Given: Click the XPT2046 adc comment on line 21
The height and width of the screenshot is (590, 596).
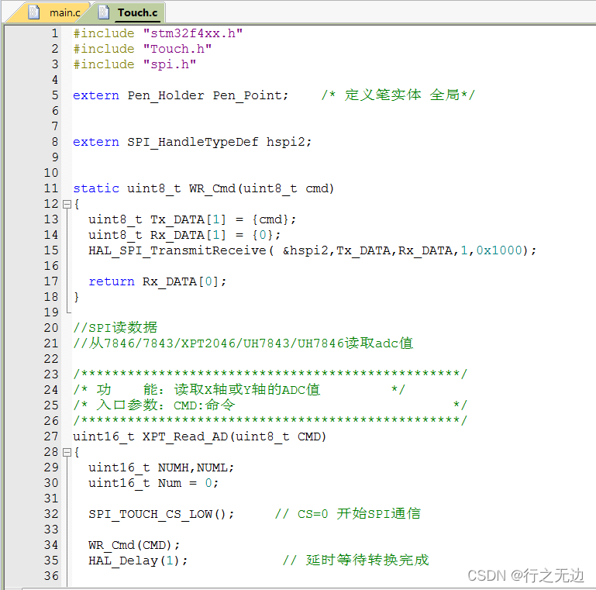Looking at the screenshot, I should point(243,343).
